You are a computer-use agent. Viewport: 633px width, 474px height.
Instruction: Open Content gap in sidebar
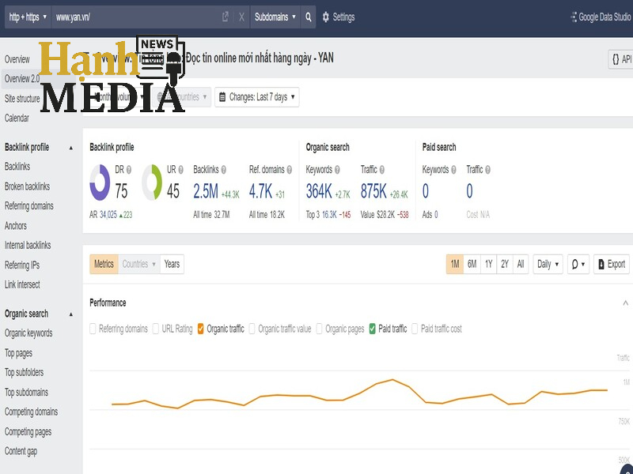[x=21, y=451]
